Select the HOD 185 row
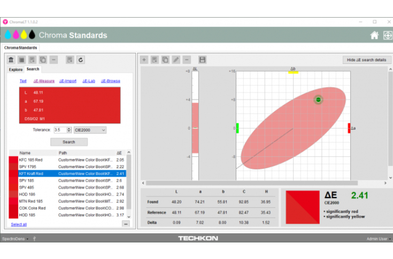393x259 pixels. [x=67, y=215]
